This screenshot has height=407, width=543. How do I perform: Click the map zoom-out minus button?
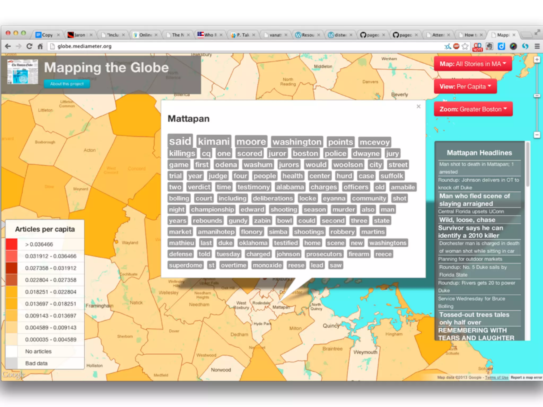[537, 135]
